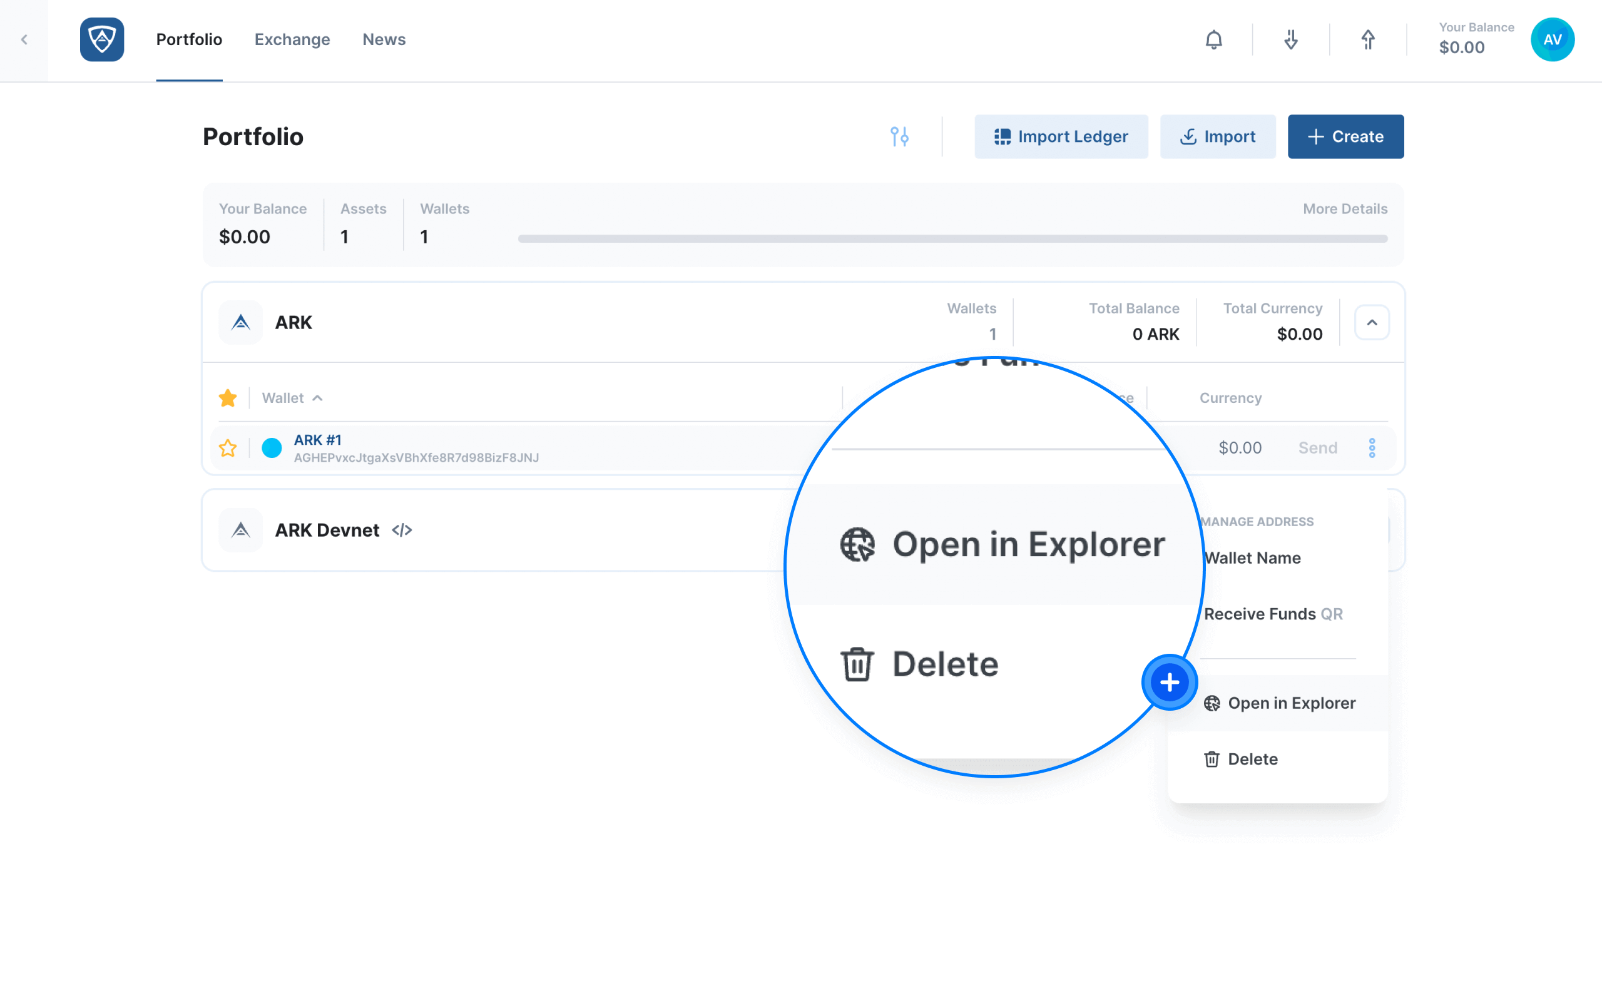Click the Import Ledger button
This screenshot has height=1001, width=1602.
click(x=1061, y=136)
